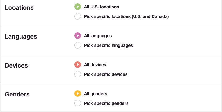This screenshot has height=112, width=222.
Task: Click the "All U.S. locations" label text
Action: [x=101, y=7]
